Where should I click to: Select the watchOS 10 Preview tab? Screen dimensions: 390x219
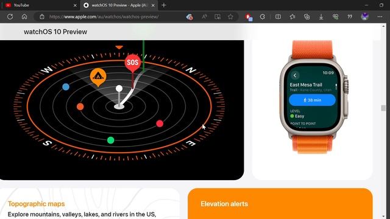119,5
